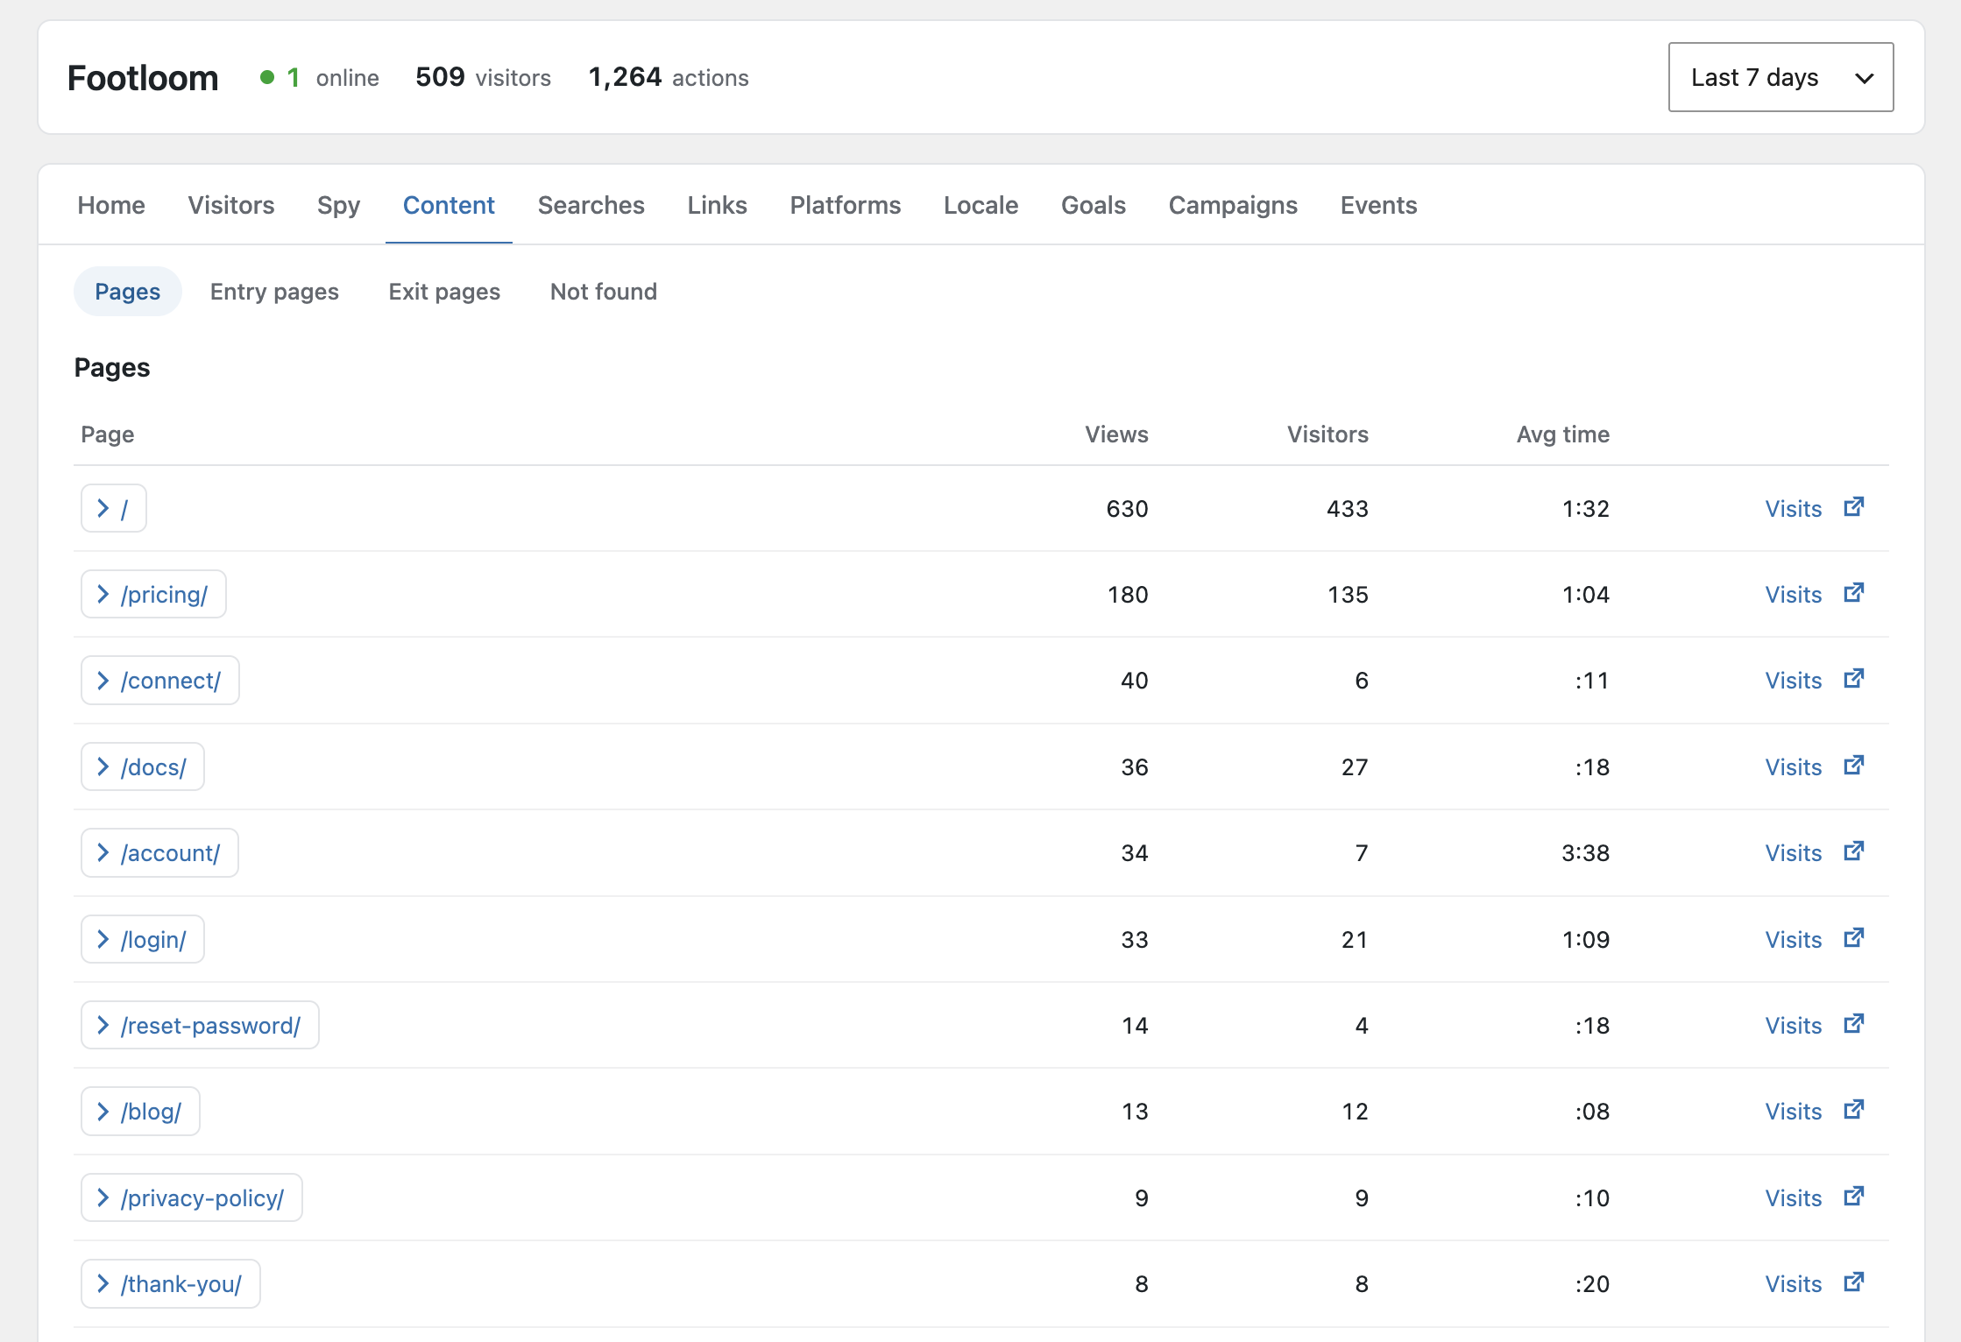The height and width of the screenshot is (1342, 1961).
Task: Open external link icon for /thank-you/ row
Action: tap(1854, 1282)
